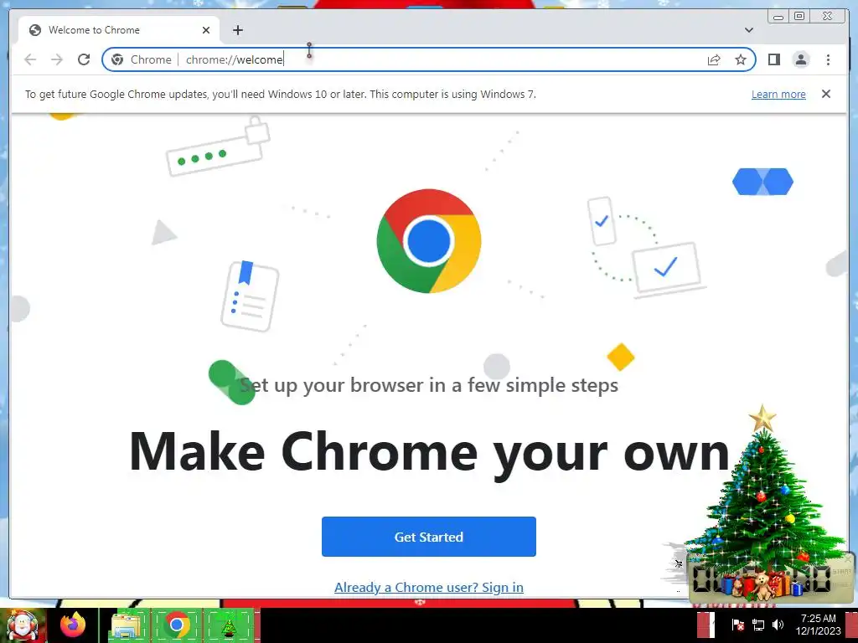This screenshot has height=643, width=858.
Task: Bookmark this tab with star icon
Action: (741, 59)
